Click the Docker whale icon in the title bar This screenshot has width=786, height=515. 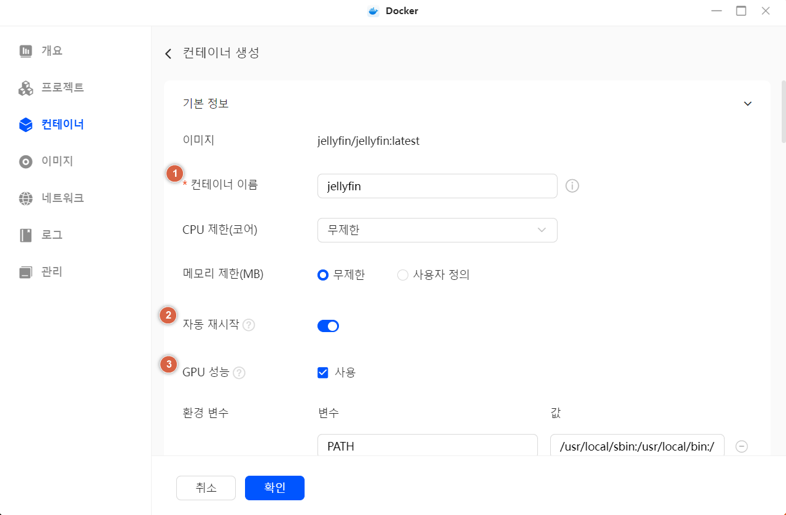(x=372, y=10)
